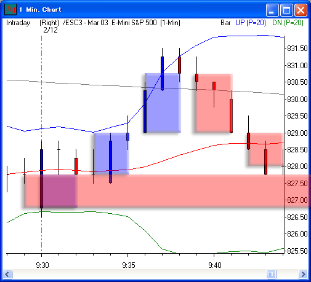Close the 1 Min. Chart window
311x282 pixels.
pos(301,10)
